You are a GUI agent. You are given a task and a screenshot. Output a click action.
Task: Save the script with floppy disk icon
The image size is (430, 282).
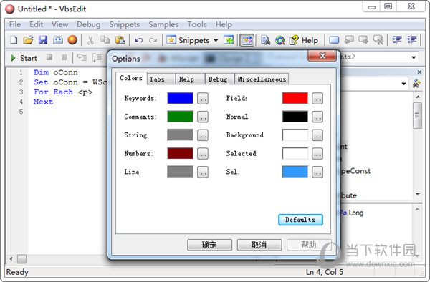(43, 40)
